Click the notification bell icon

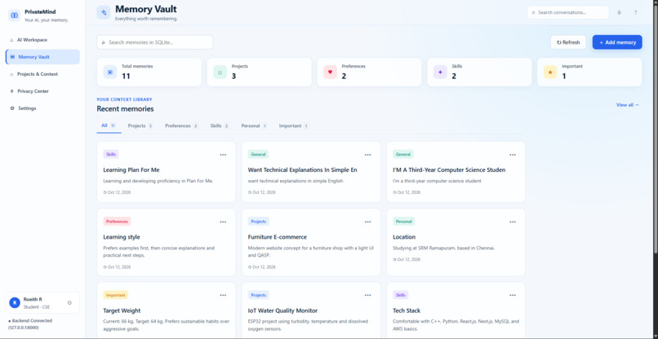pyautogui.click(x=619, y=12)
